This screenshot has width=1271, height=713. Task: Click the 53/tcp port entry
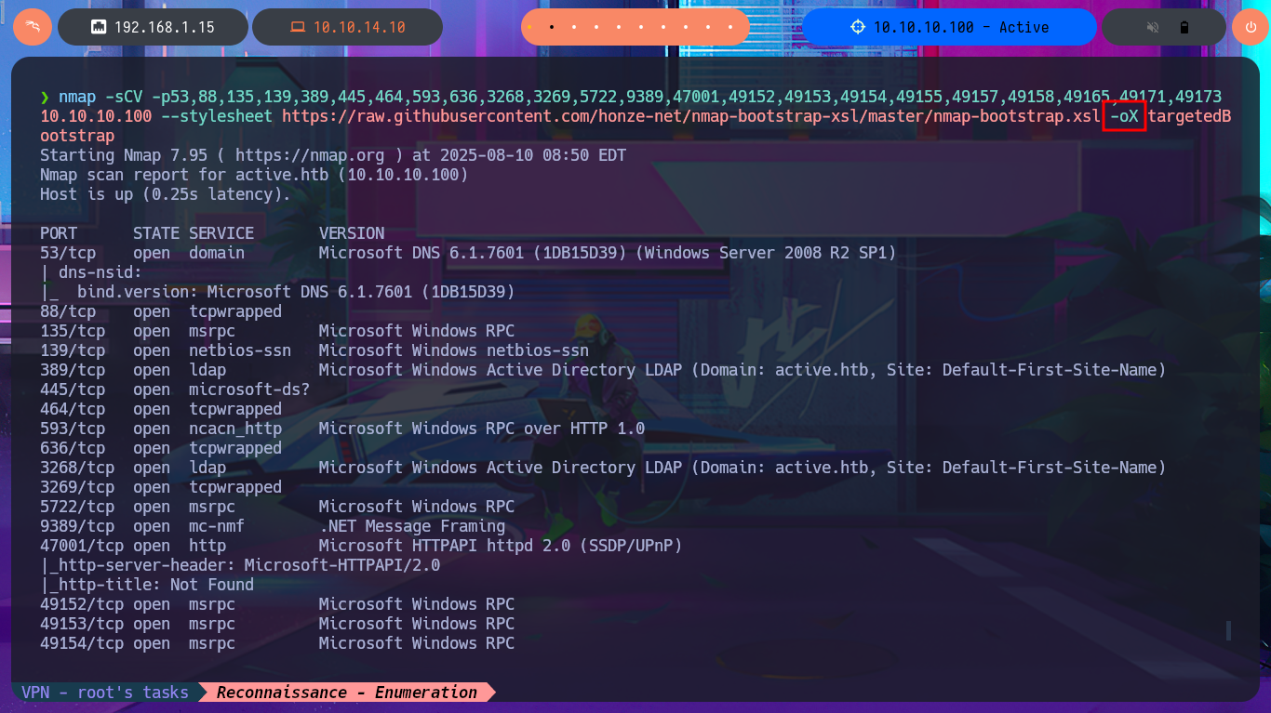click(68, 253)
